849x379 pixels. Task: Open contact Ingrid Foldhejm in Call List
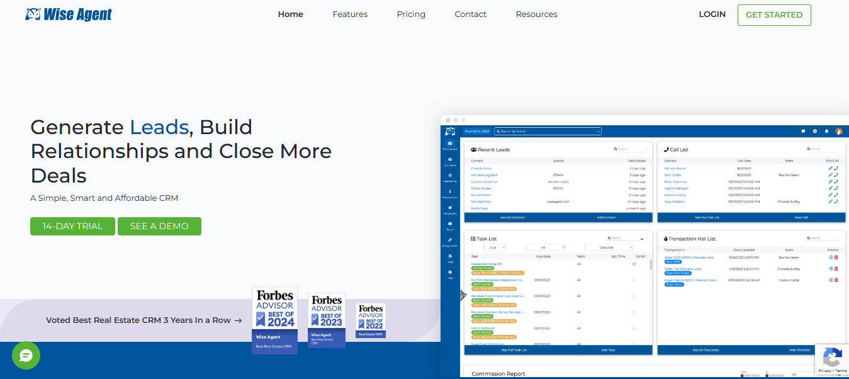tap(677, 188)
